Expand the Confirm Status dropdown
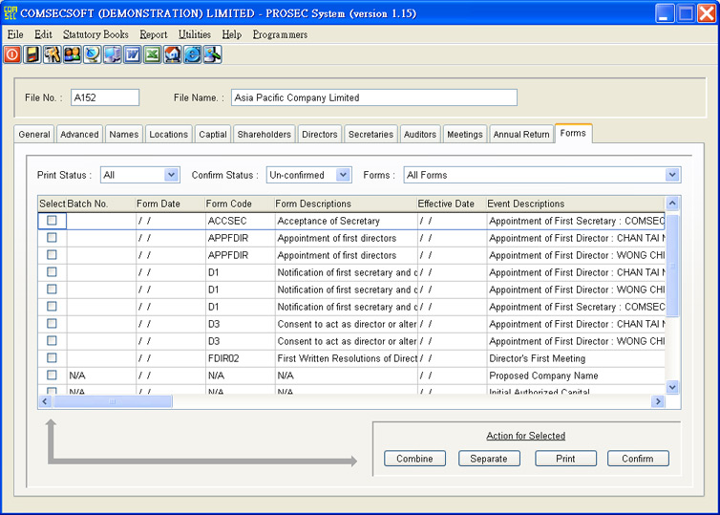This screenshot has height=515, width=720. (343, 175)
